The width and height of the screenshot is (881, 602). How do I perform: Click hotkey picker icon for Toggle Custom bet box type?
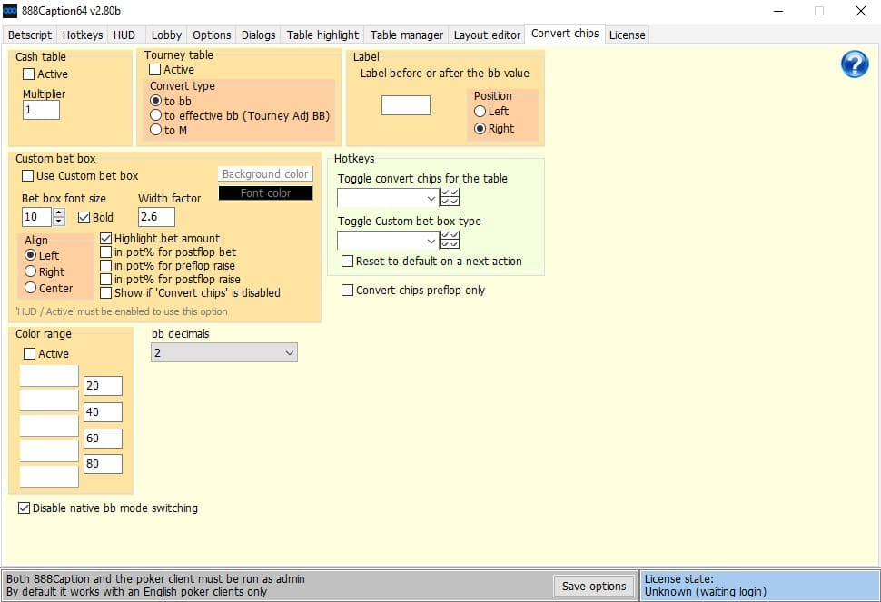pos(450,241)
